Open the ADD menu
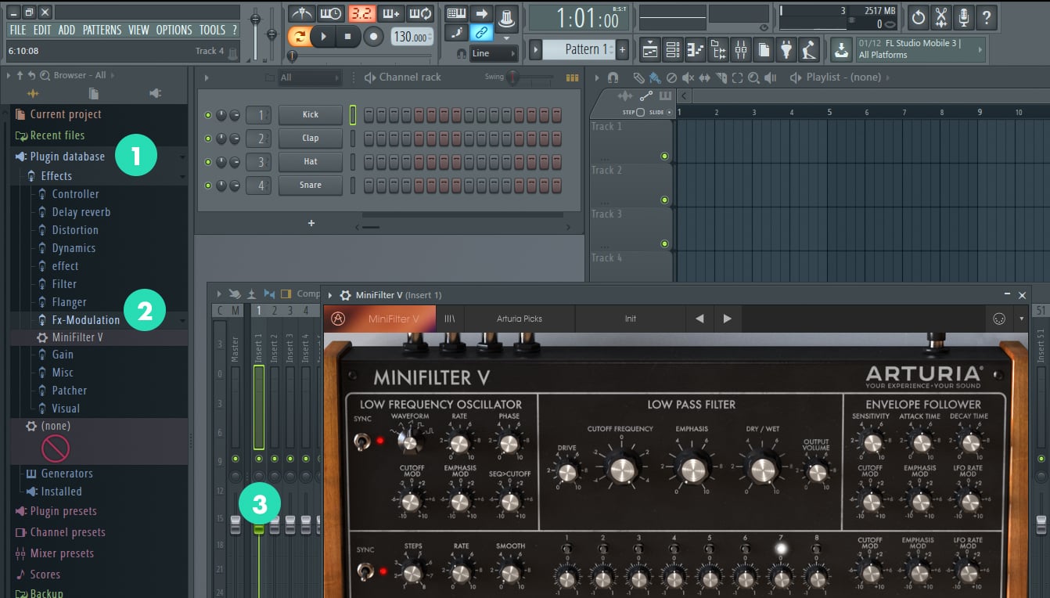 pos(67,31)
